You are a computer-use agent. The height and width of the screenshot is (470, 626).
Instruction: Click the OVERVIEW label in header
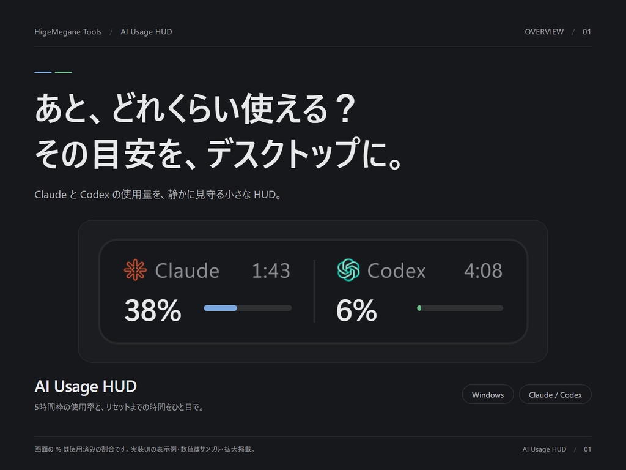543,32
